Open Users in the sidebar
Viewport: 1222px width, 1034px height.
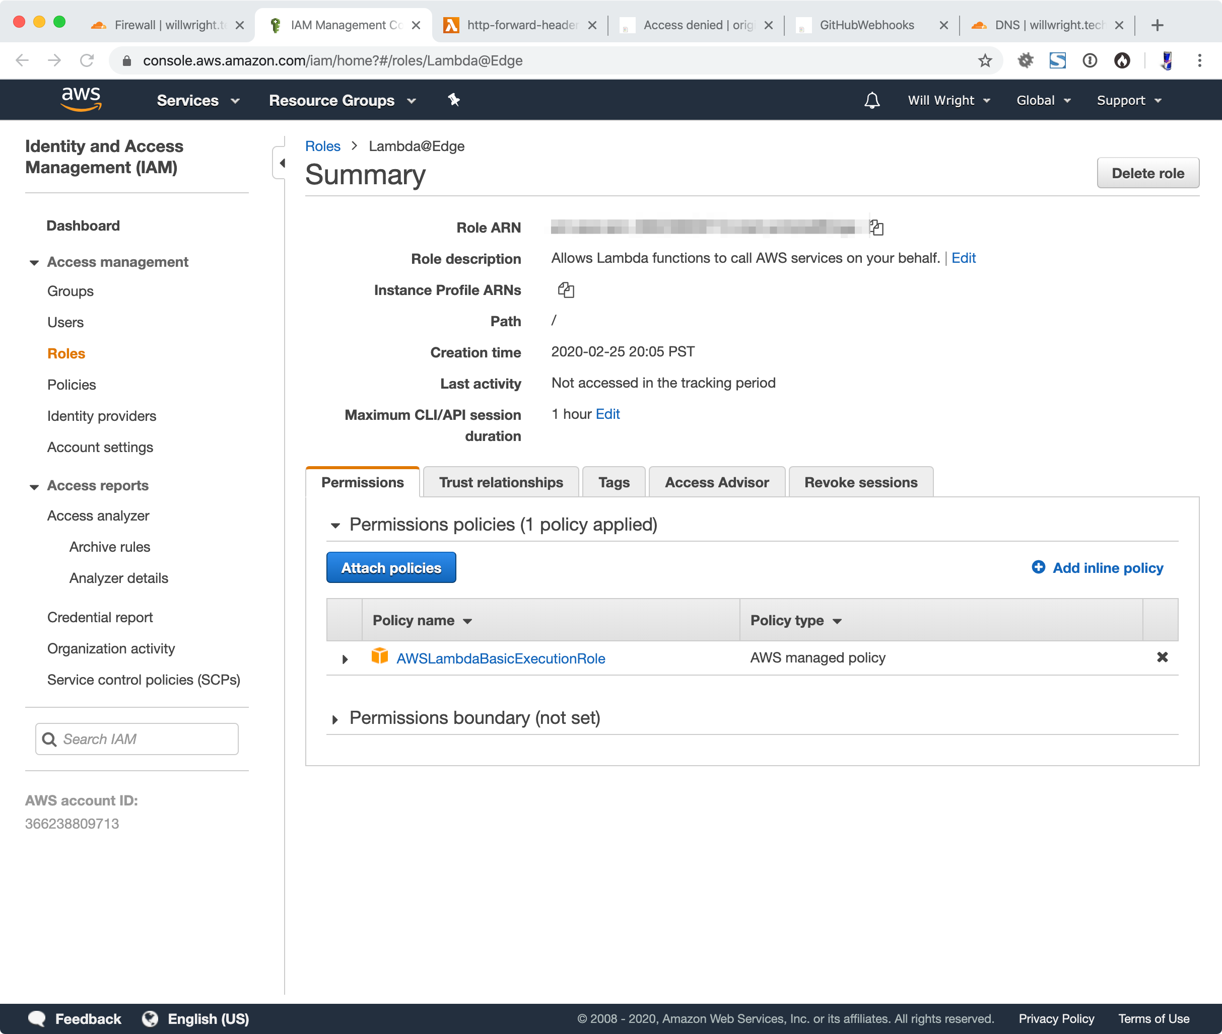coord(65,322)
